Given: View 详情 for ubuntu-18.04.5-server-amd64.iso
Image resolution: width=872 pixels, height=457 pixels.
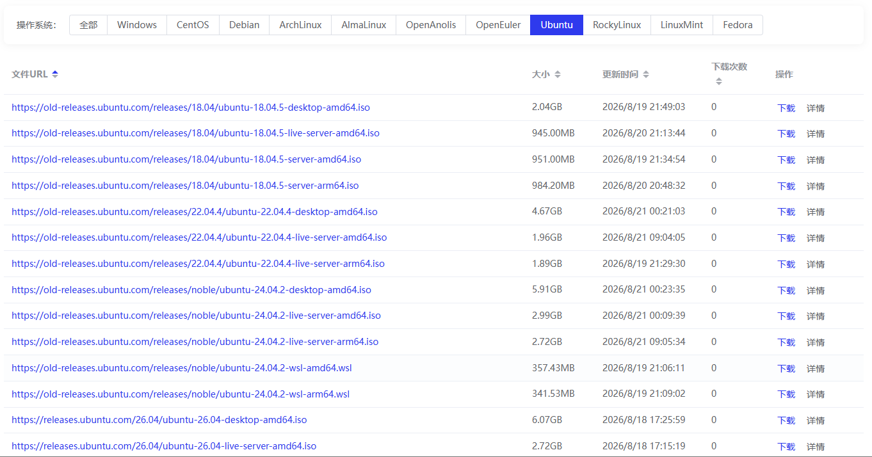Looking at the screenshot, I should (816, 160).
